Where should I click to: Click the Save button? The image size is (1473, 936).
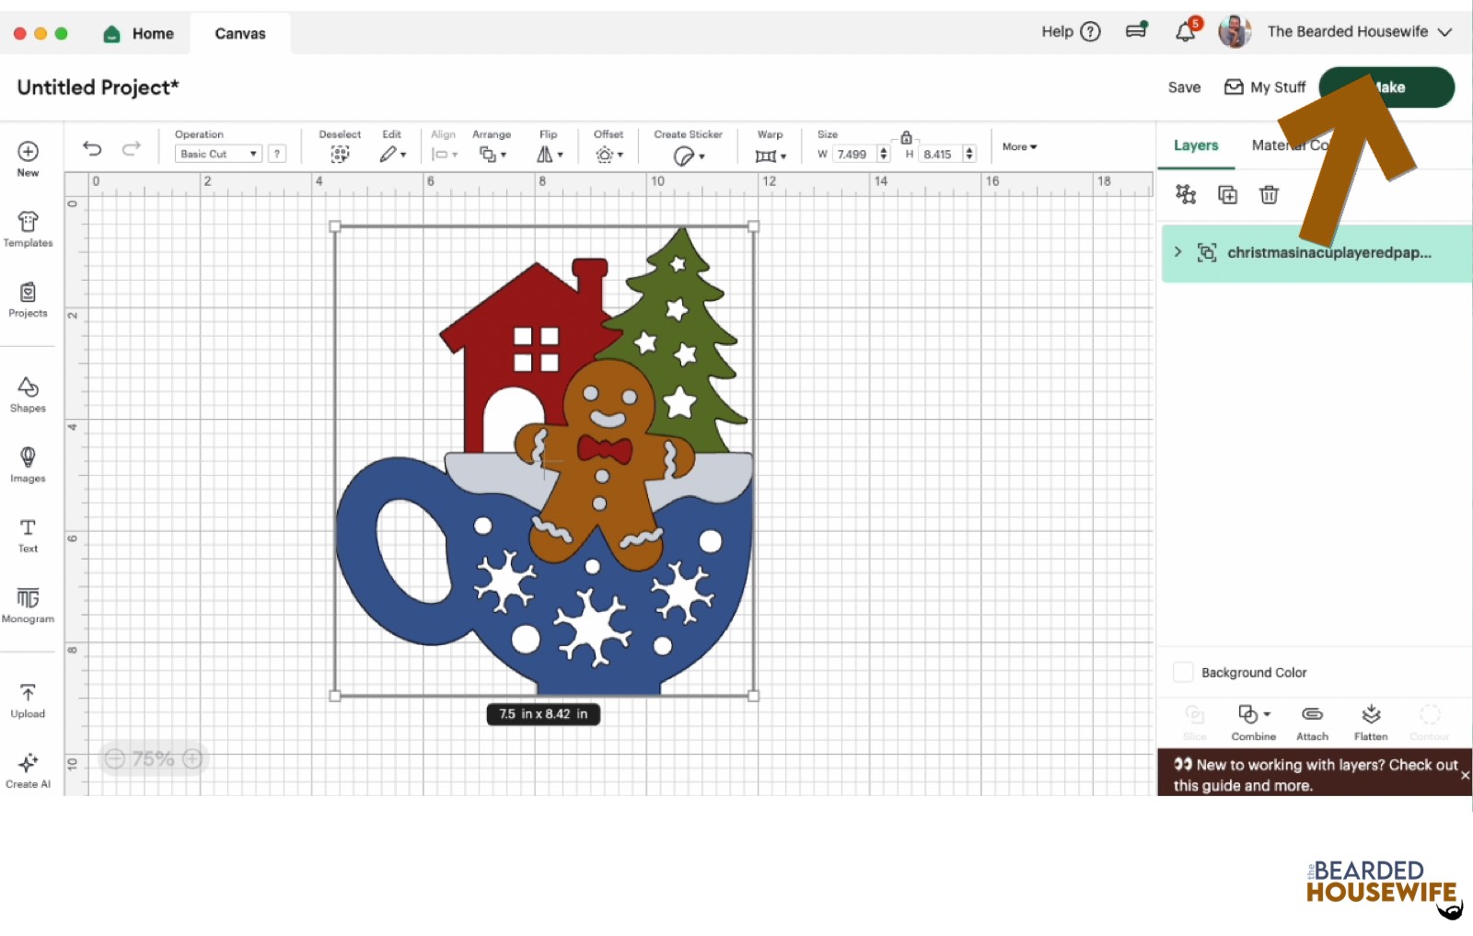[1184, 87]
